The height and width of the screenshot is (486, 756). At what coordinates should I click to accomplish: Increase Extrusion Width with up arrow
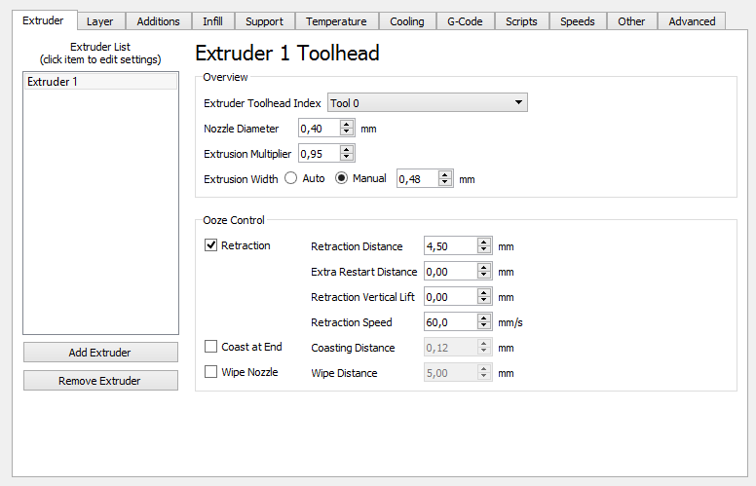point(445,175)
